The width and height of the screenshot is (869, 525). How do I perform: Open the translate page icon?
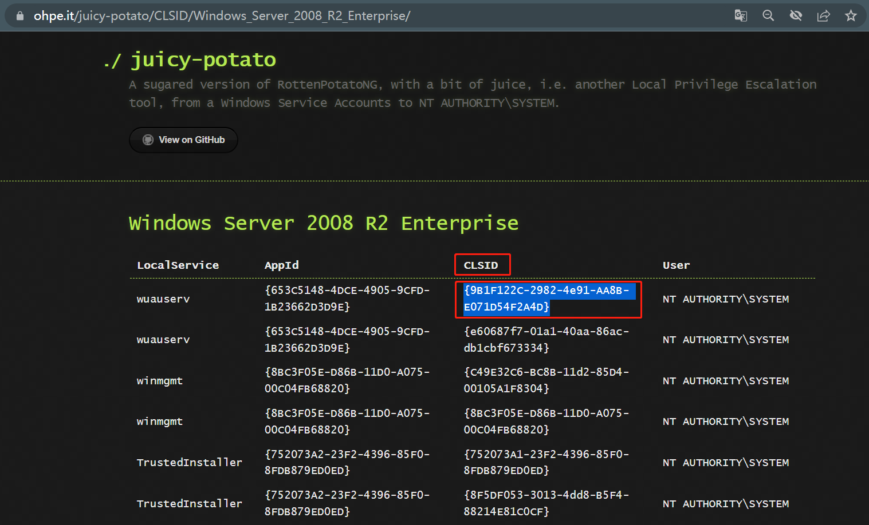[741, 16]
